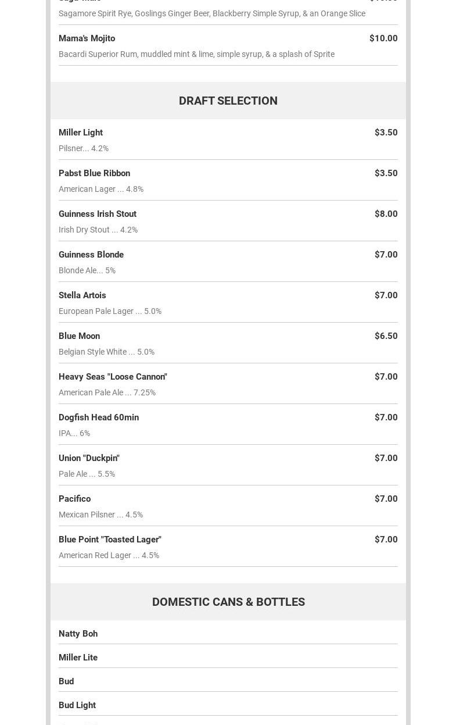Select Stella Artois from the list
The height and width of the screenshot is (725, 456).
82,295
